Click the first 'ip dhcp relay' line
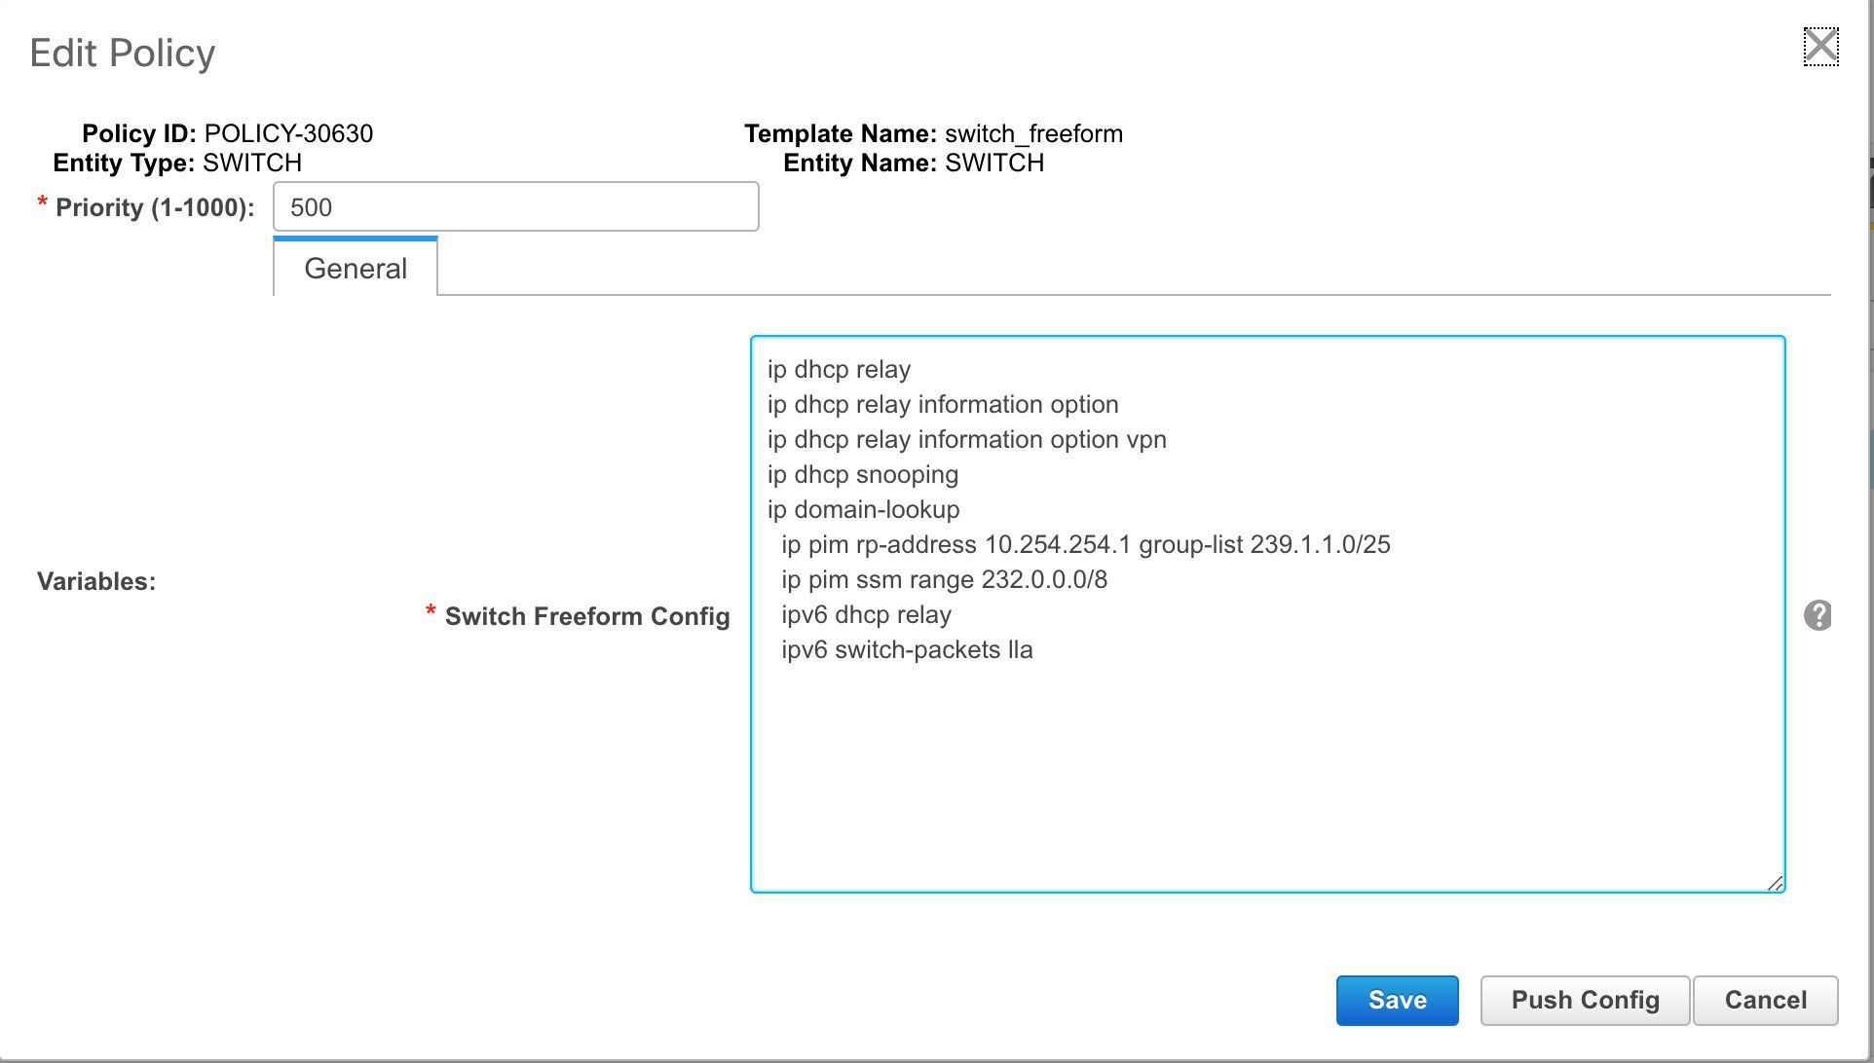The width and height of the screenshot is (1874, 1063). [x=839, y=370]
